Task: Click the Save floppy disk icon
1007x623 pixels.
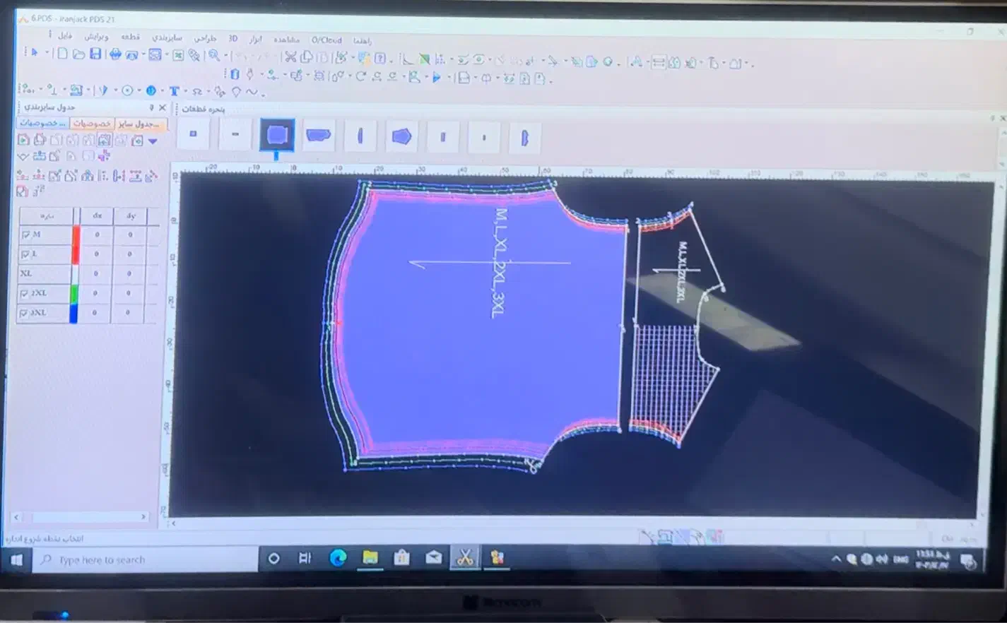Action: (x=95, y=54)
